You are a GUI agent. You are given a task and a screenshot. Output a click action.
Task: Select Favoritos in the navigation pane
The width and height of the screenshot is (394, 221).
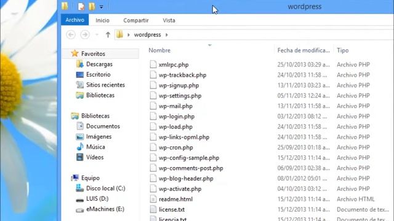click(93, 53)
